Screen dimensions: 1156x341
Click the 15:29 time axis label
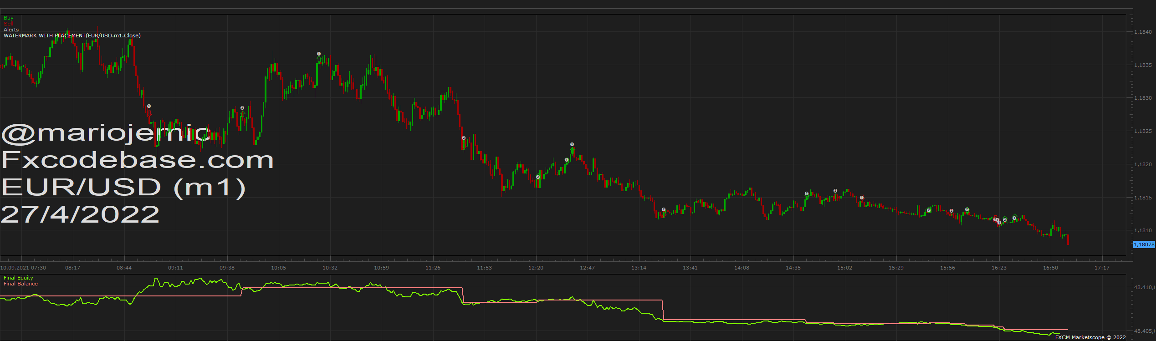click(896, 268)
